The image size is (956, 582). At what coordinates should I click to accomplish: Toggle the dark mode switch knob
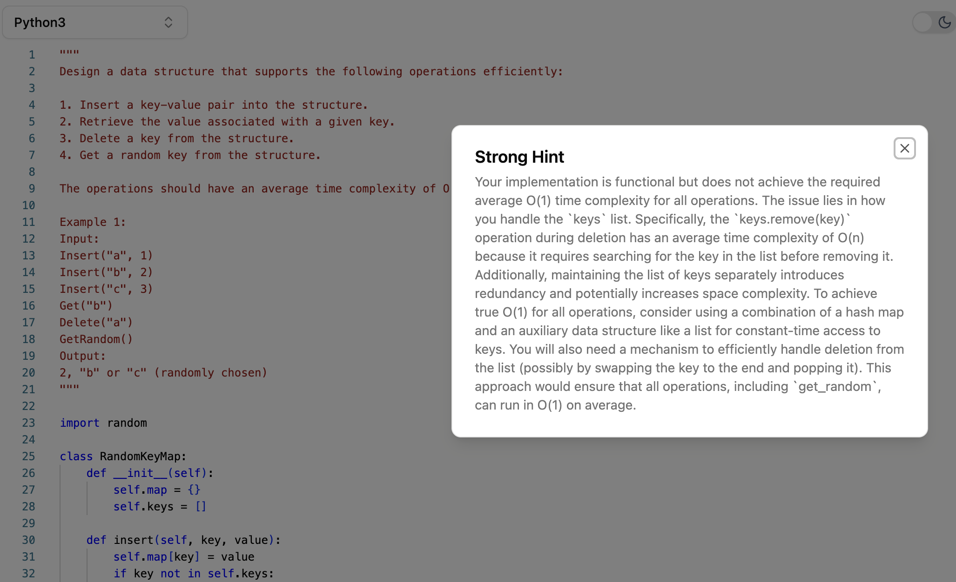coord(923,22)
